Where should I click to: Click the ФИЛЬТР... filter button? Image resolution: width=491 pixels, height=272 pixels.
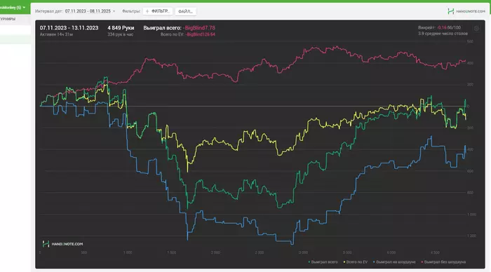coord(158,11)
